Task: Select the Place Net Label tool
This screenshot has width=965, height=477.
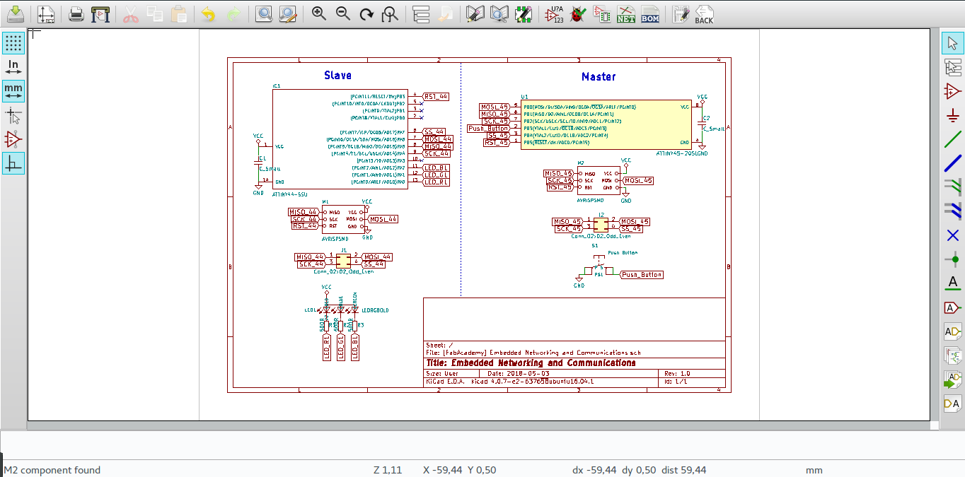Action: 952,283
